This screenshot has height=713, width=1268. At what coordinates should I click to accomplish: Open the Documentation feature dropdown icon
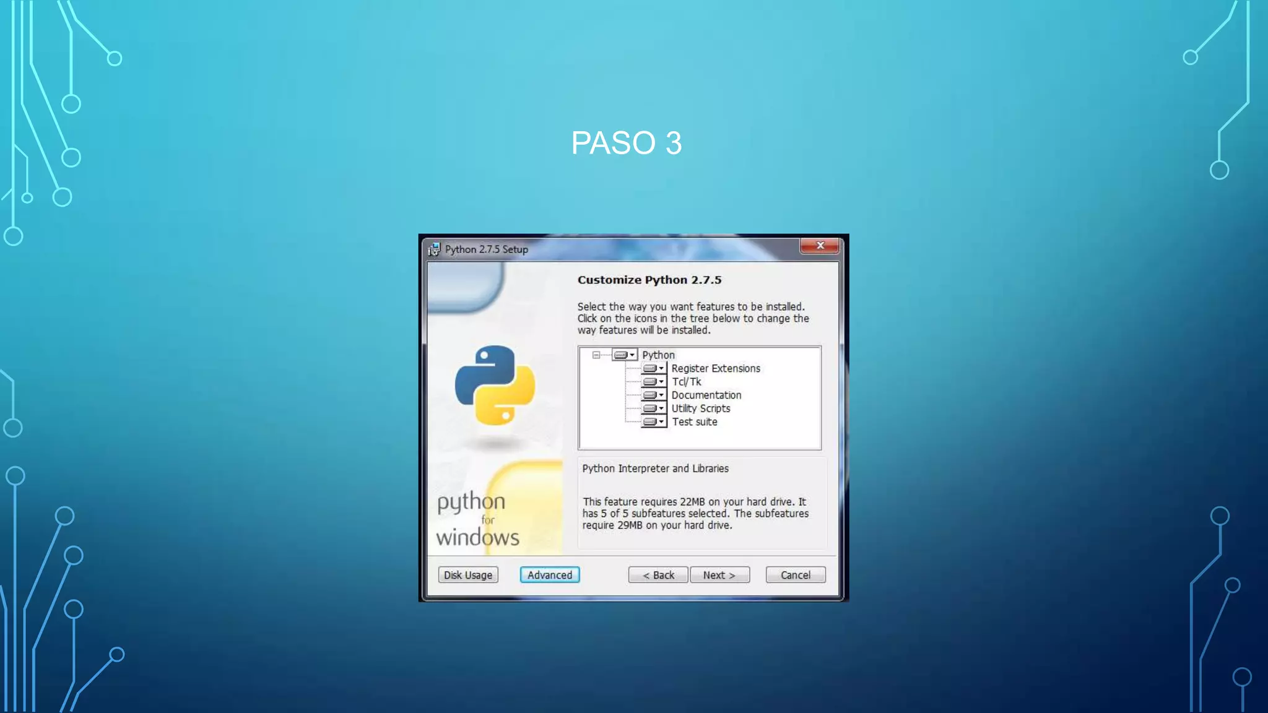pos(654,395)
